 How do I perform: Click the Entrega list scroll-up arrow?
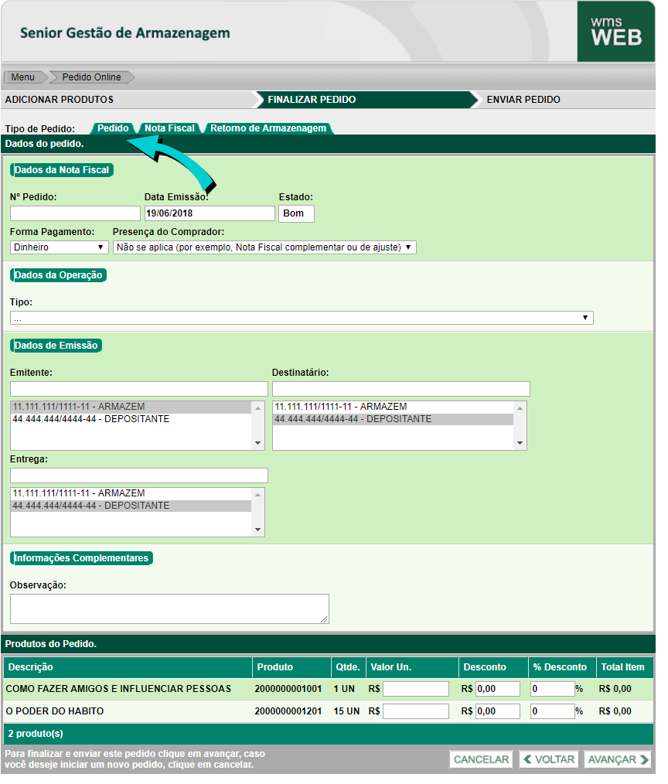click(258, 495)
